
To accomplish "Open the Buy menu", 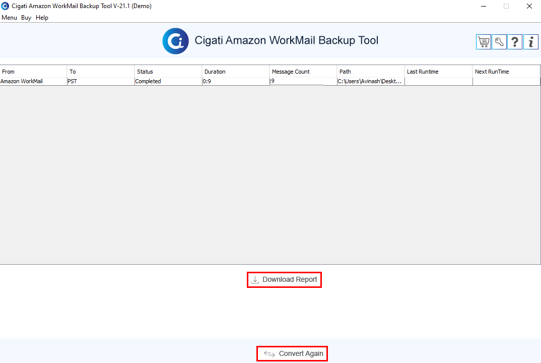I will click(x=26, y=18).
